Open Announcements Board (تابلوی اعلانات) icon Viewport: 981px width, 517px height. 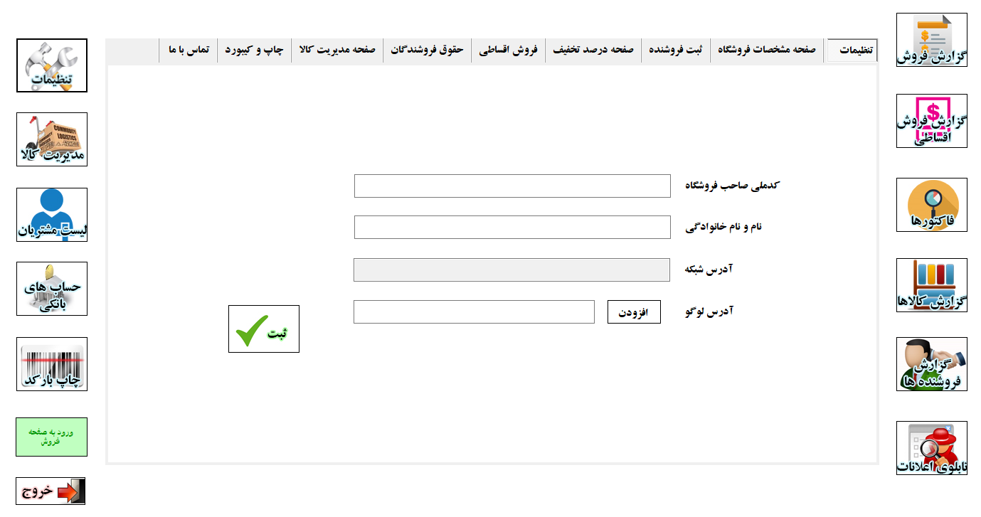tap(931, 448)
